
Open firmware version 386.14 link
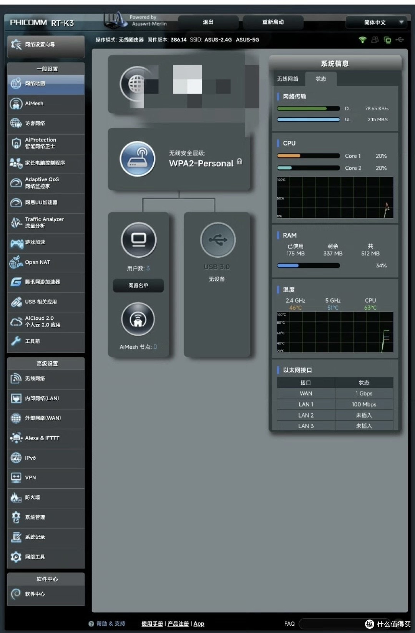179,40
